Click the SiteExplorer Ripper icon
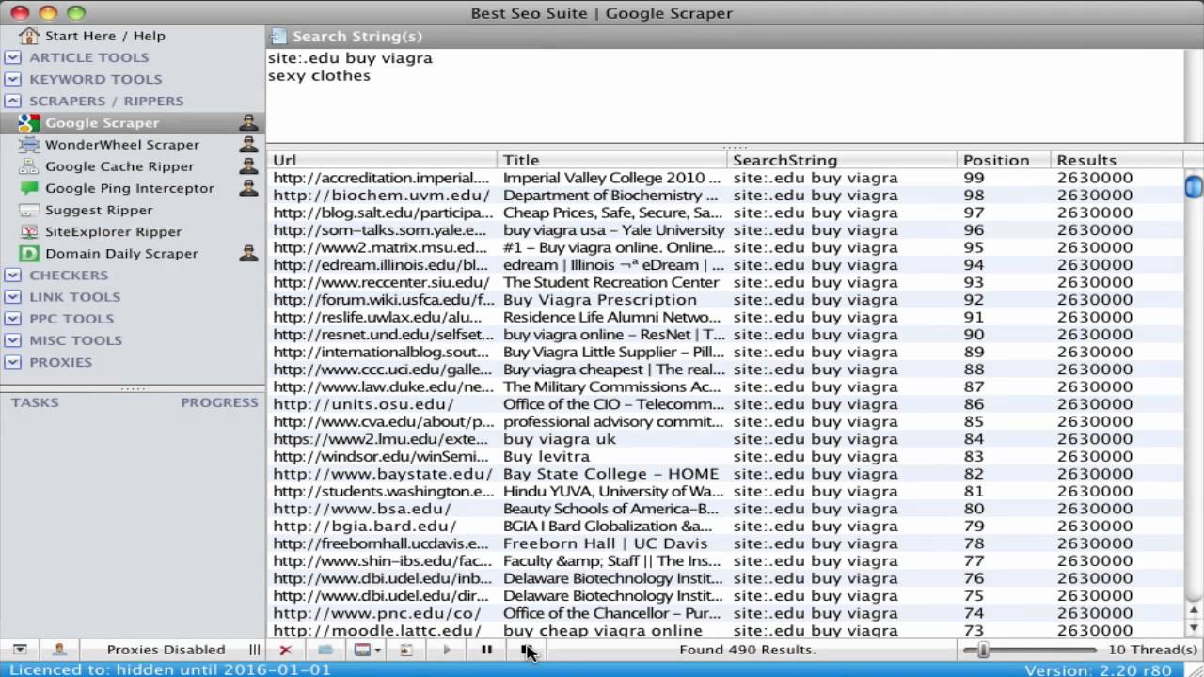This screenshot has height=677, width=1204. (x=29, y=231)
